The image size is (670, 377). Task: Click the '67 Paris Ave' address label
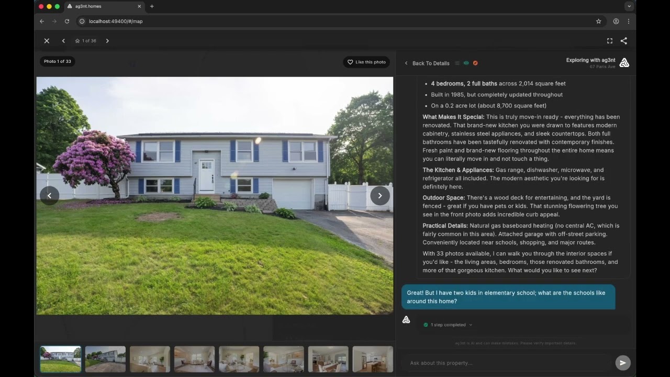pos(602,67)
